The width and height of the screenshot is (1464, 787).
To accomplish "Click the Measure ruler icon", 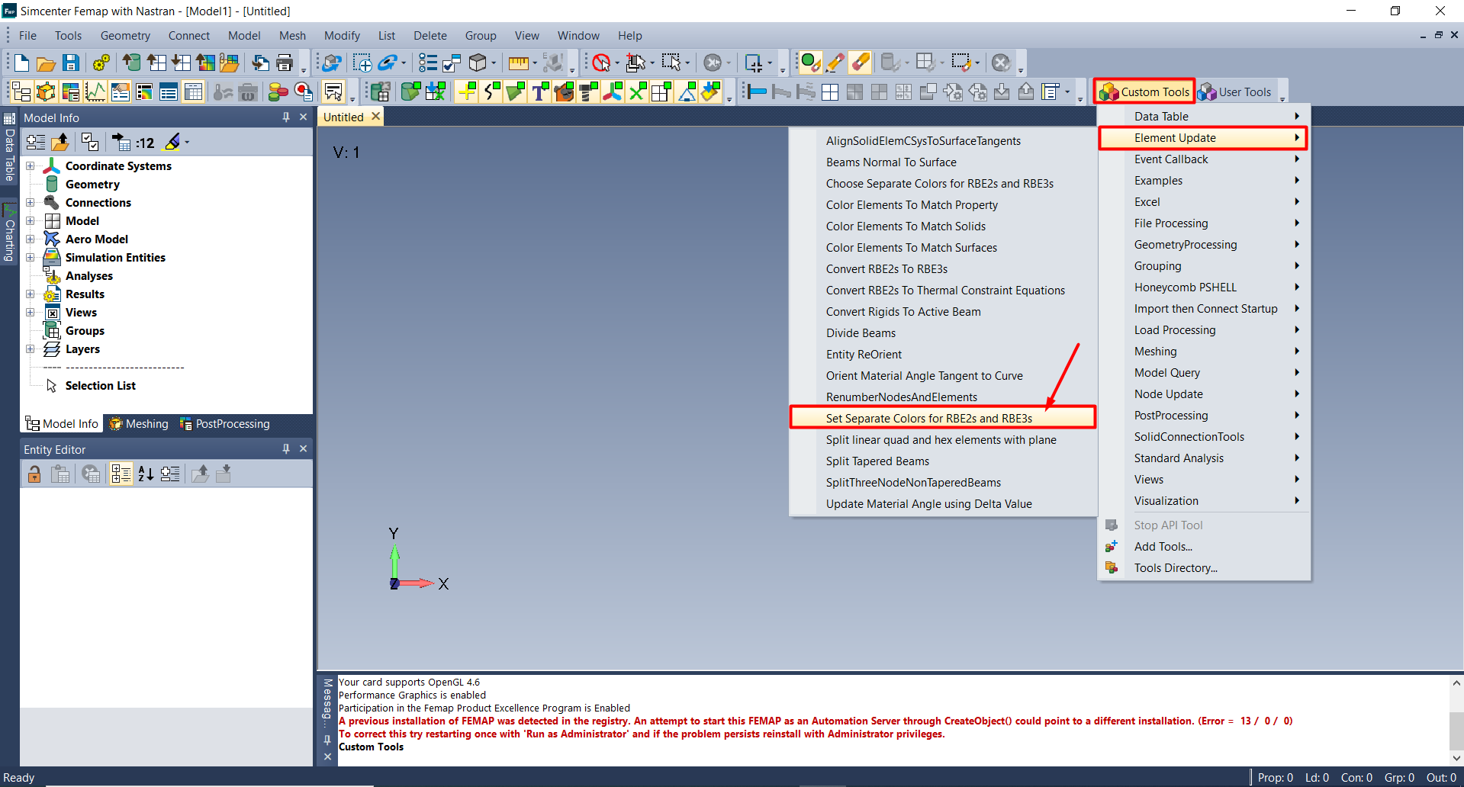I will pyautogui.click(x=518, y=63).
